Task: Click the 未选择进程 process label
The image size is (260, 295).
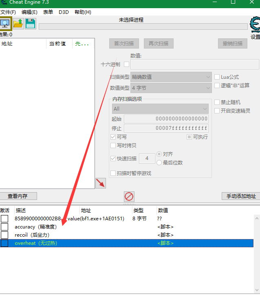Action: point(131,20)
